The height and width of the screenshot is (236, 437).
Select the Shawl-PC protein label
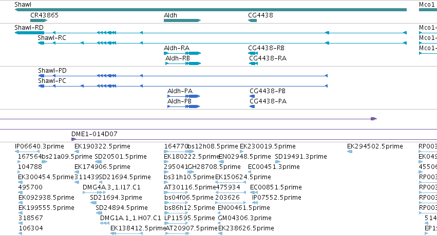pos(52,81)
